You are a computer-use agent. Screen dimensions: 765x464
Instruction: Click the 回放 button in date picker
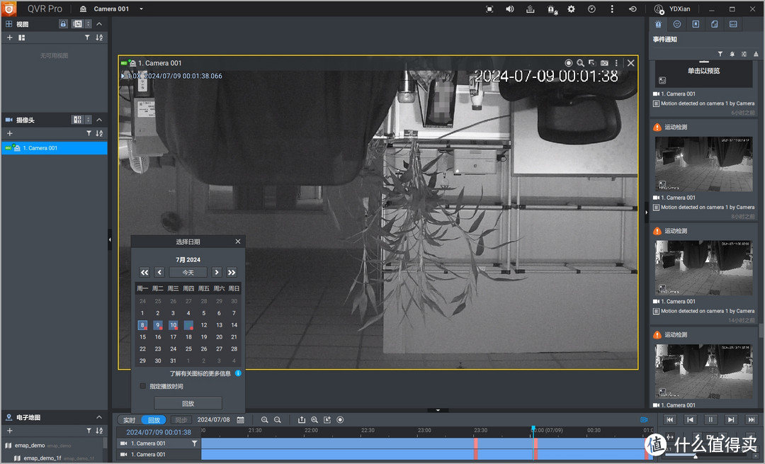pyautogui.click(x=188, y=403)
